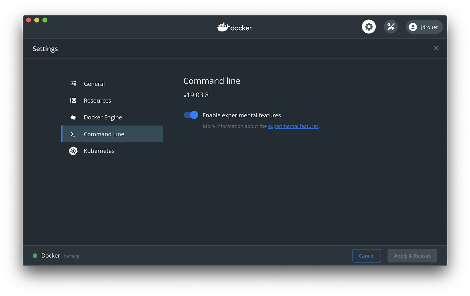Click the Docker Engine icon in sidebar

73,117
